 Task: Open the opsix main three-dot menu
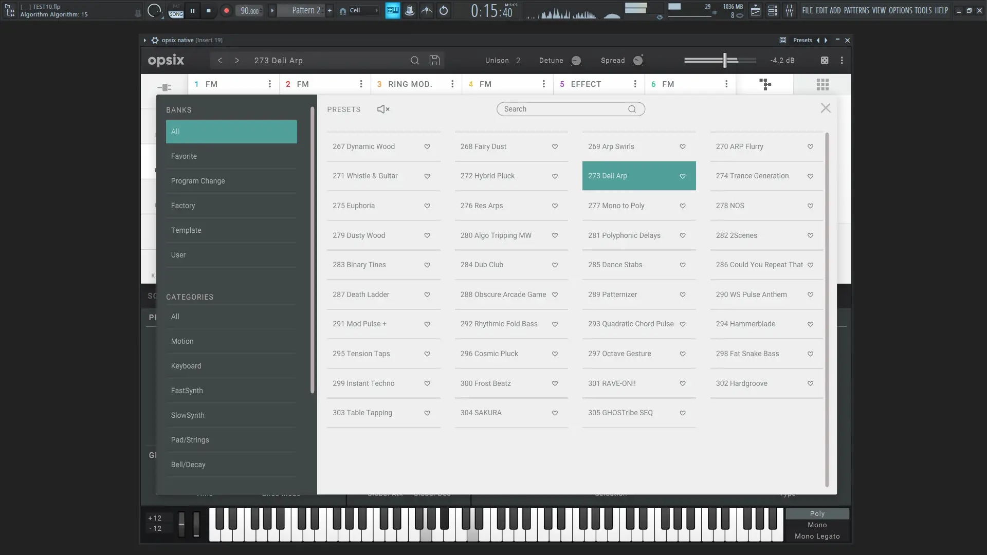coord(842,61)
